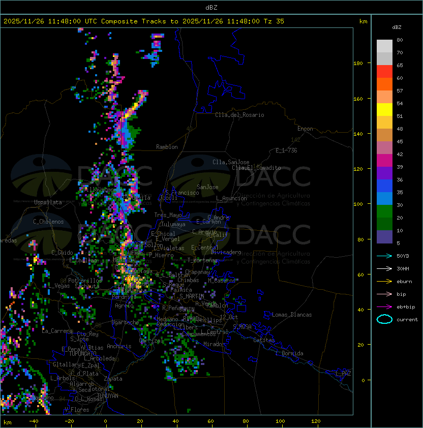The width and height of the screenshot is (423, 428).
Task: Click the 'L_Dormida' map label
Action: click(x=289, y=353)
